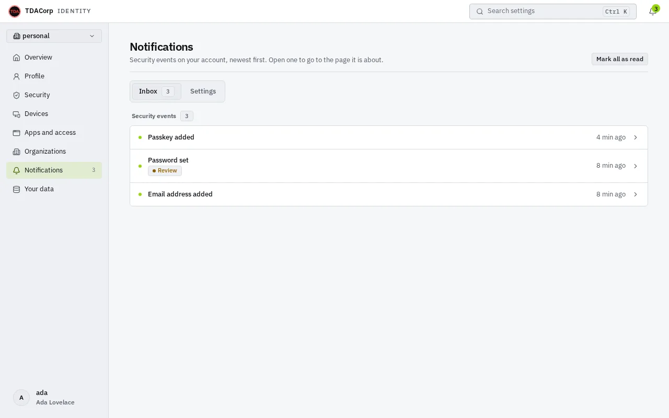
Task: Click the building icon beside personal
Action: point(16,36)
